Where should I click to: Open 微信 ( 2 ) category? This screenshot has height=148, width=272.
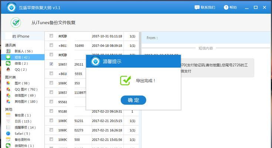[21, 63]
